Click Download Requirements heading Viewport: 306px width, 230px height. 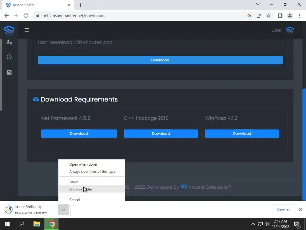[x=79, y=99]
